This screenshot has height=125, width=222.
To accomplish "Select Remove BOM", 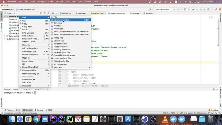I will [35, 80].
